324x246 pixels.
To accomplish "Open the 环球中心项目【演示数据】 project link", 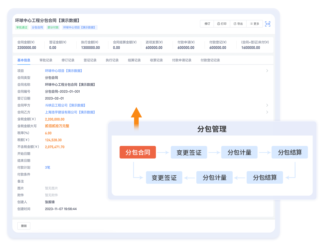I will coord(64,71).
